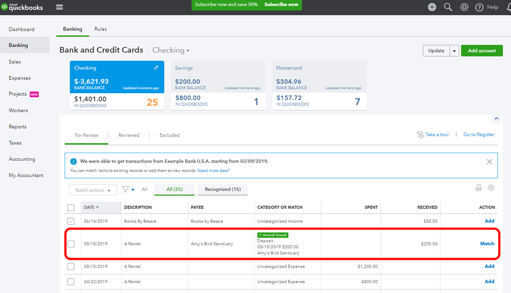
Task: Switch to the Banking tab
Action: [73, 29]
